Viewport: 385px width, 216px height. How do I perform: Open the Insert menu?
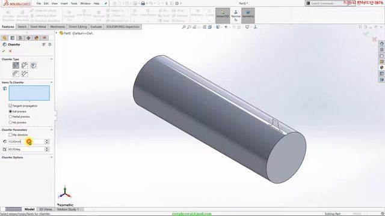click(64, 4)
